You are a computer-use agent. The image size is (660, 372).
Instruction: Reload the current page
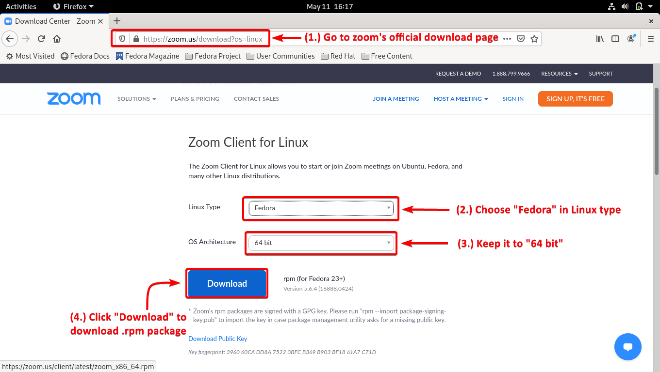41,38
